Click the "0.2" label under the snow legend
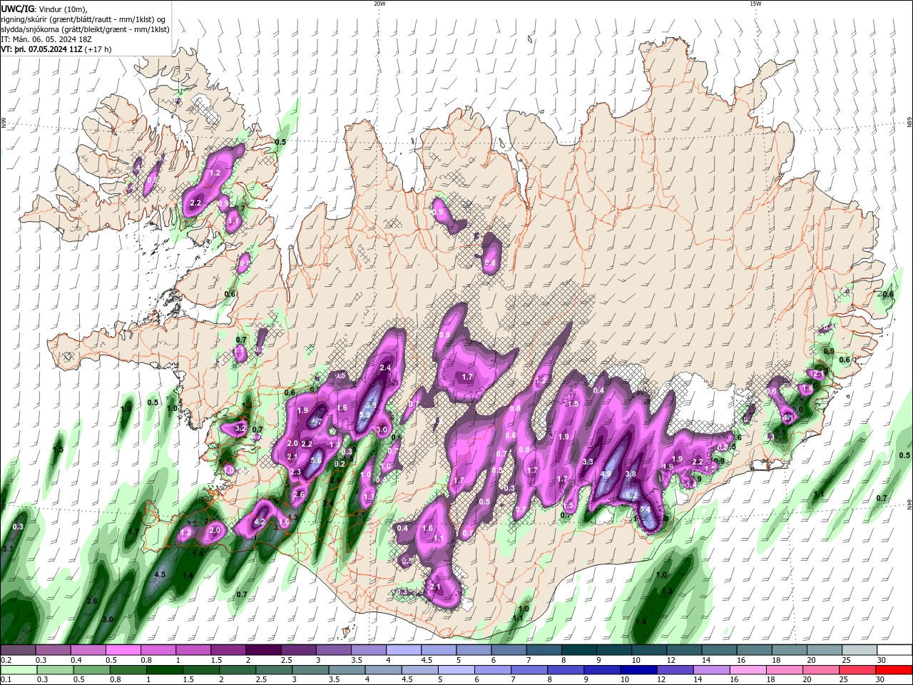 6,660
